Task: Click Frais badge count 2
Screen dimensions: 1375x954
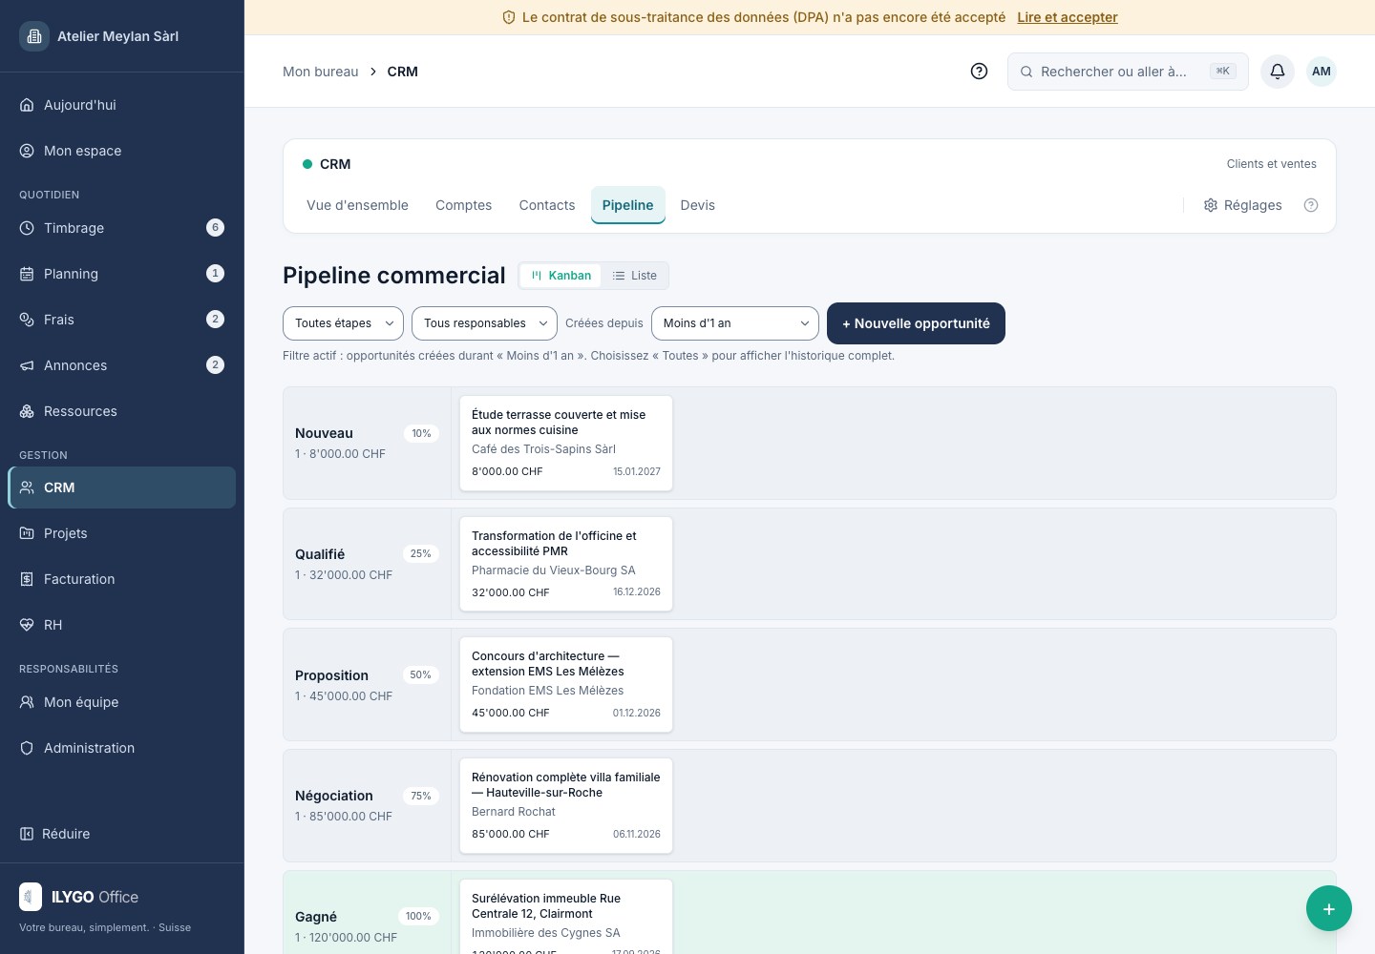Action: 216,320
